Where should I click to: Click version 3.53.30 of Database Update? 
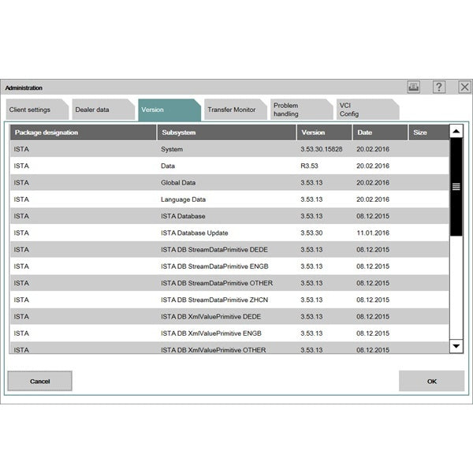tap(311, 233)
